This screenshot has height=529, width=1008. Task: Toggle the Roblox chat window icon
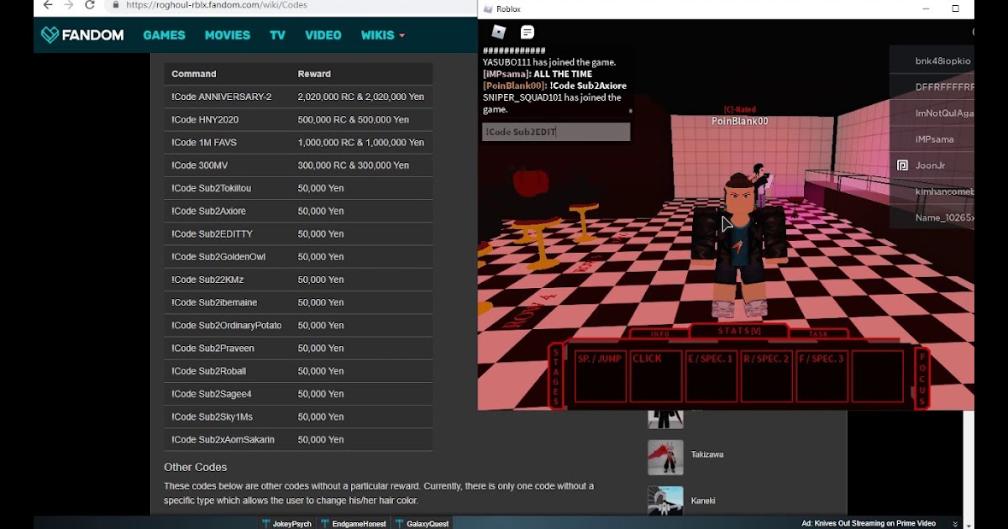point(528,32)
